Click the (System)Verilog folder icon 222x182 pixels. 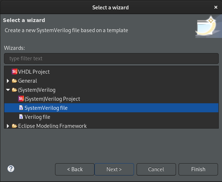point(14,90)
